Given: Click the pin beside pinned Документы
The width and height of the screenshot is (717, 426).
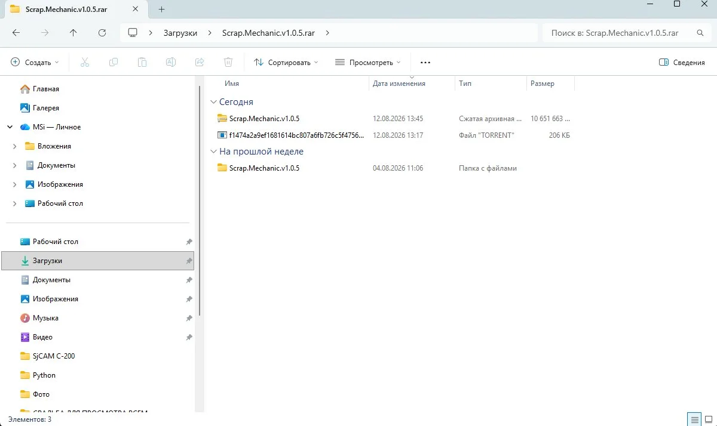Looking at the screenshot, I should point(189,280).
